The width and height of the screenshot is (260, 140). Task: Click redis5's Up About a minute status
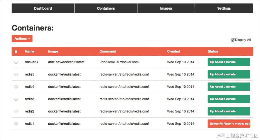click(229, 74)
